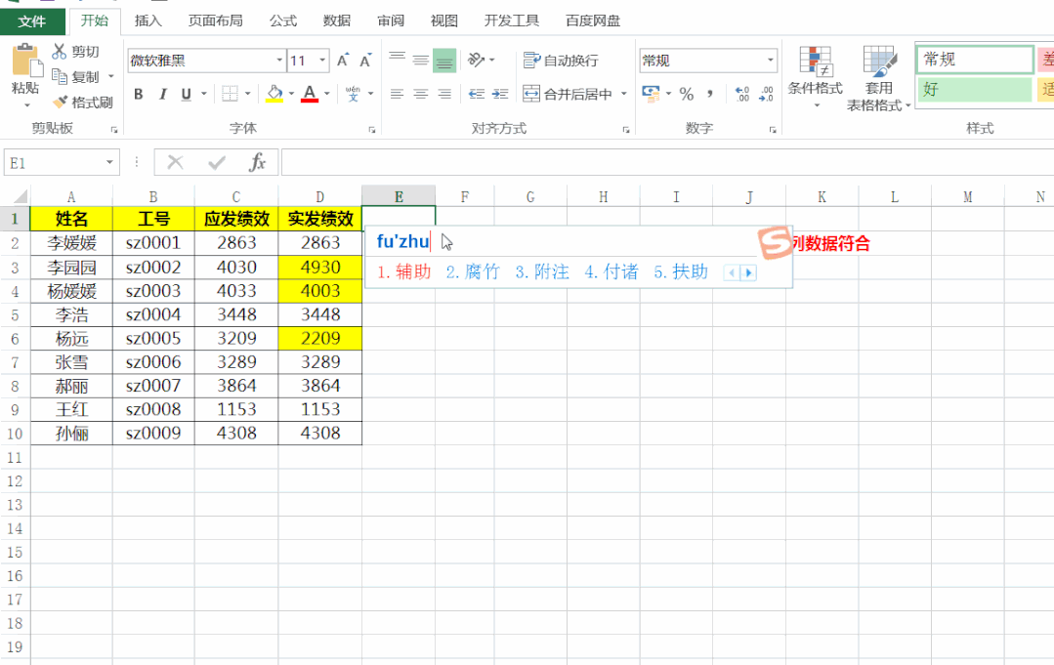The height and width of the screenshot is (665, 1054).
Task: Expand the border style dropdown arrow
Action: point(249,94)
